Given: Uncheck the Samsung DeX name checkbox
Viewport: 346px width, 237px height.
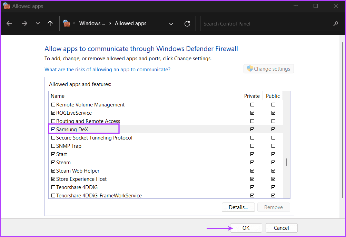Looking at the screenshot, I should (x=53, y=129).
